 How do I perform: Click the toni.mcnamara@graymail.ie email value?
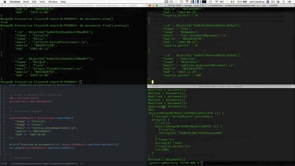[x=204, y=36]
